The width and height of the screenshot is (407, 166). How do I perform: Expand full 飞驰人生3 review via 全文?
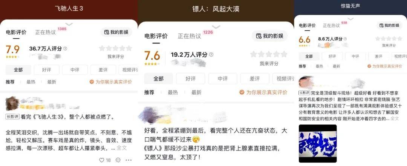pos(121,148)
